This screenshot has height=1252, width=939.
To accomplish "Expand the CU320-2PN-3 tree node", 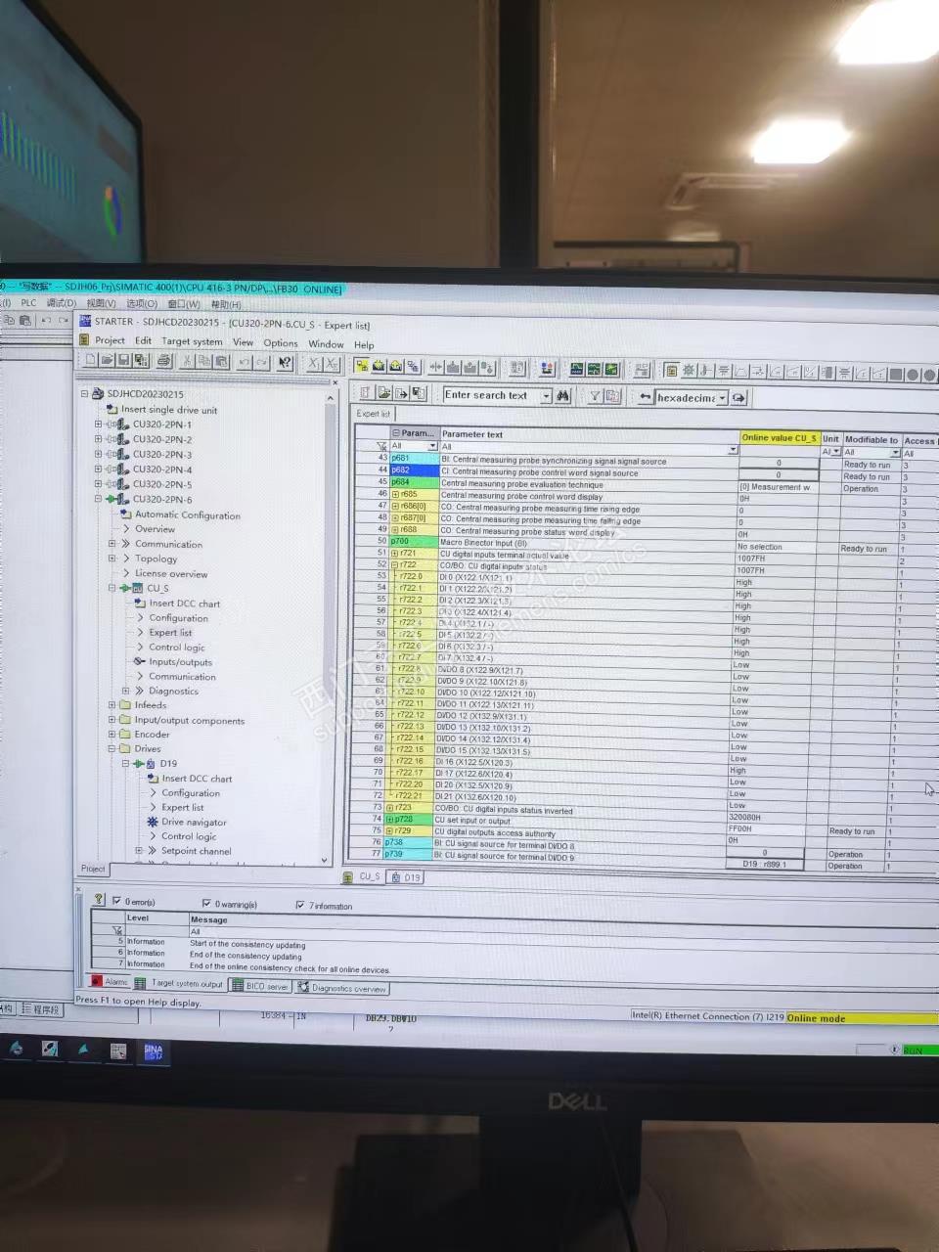I will (98, 454).
